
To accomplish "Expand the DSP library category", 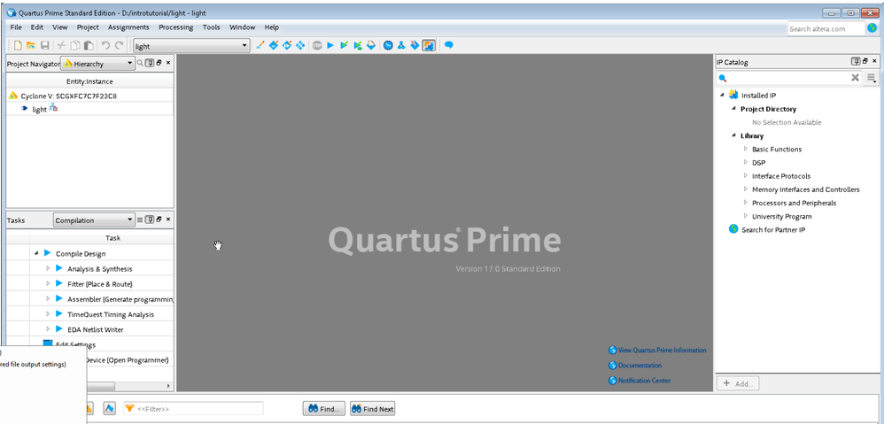I will coord(745,162).
